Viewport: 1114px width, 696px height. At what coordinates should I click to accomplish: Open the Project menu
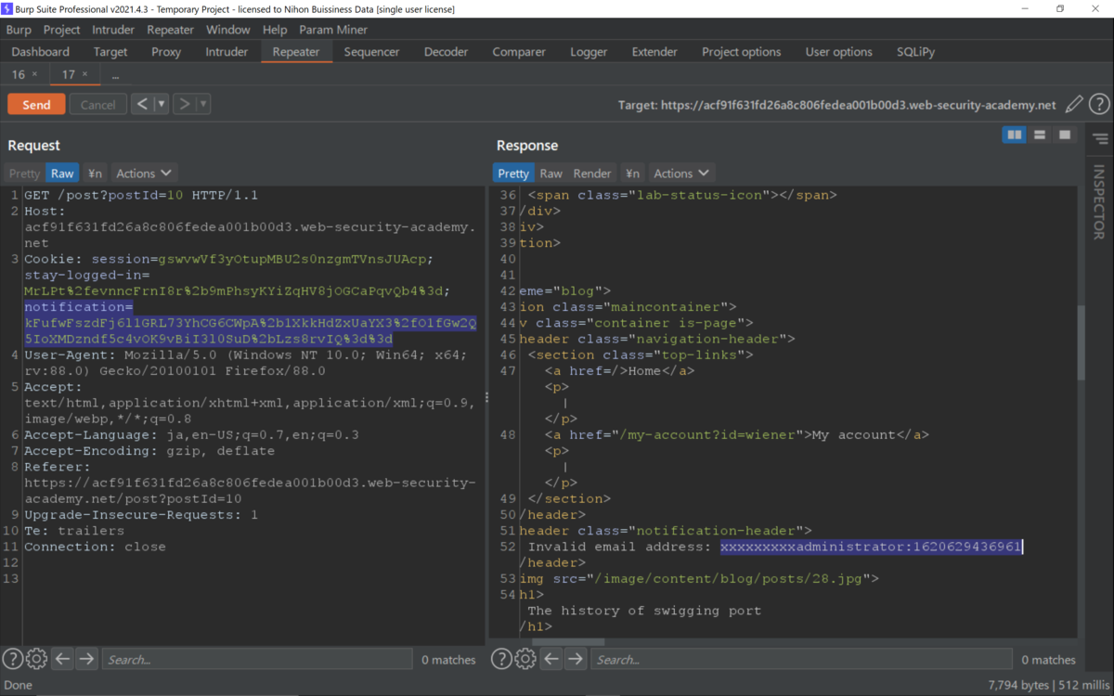[x=62, y=30]
